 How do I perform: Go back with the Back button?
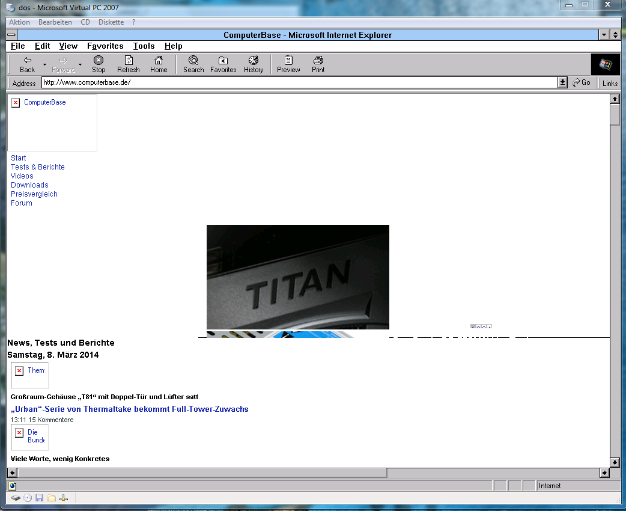point(27,64)
